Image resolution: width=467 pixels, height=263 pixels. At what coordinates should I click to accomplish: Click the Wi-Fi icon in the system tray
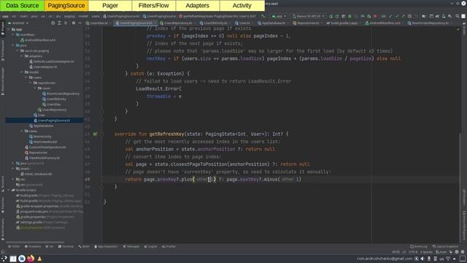click(x=448, y=259)
